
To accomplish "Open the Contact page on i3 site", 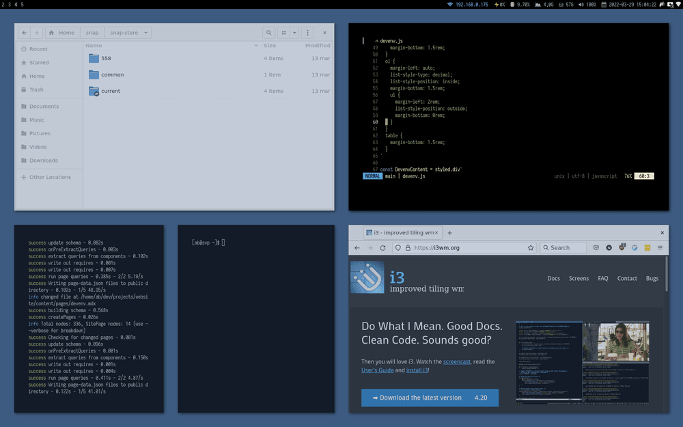I will 627,279.
